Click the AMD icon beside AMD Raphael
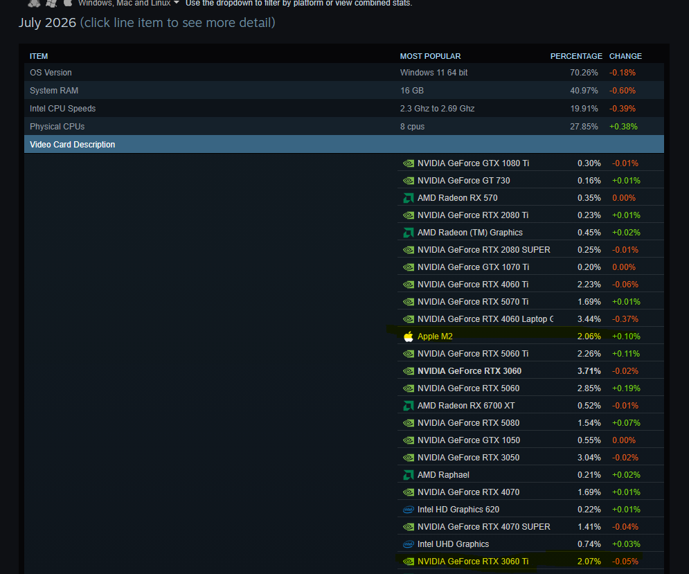Viewport: 689px width, 574px height. pos(409,475)
